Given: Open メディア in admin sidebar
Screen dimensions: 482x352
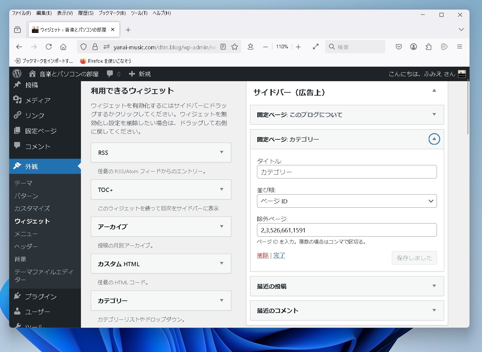Looking at the screenshot, I should pos(38,100).
